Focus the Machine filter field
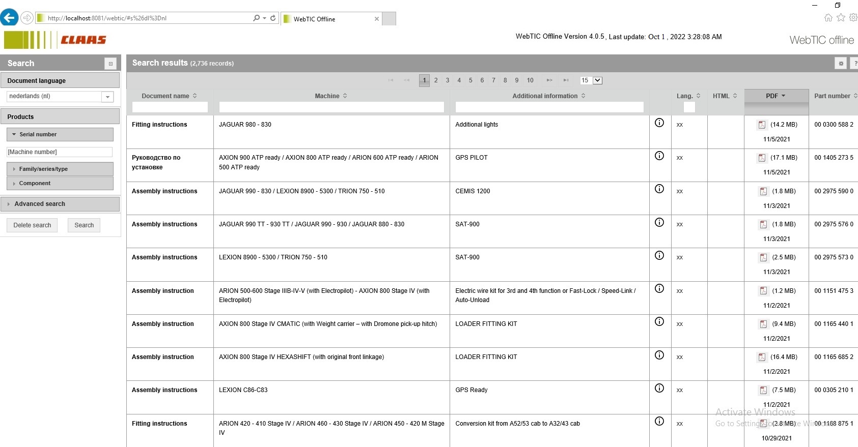The width and height of the screenshot is (858, 447). click(x=331, y=107)
